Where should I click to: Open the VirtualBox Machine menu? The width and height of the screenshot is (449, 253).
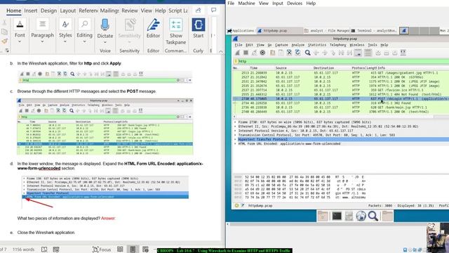(246, 4)
